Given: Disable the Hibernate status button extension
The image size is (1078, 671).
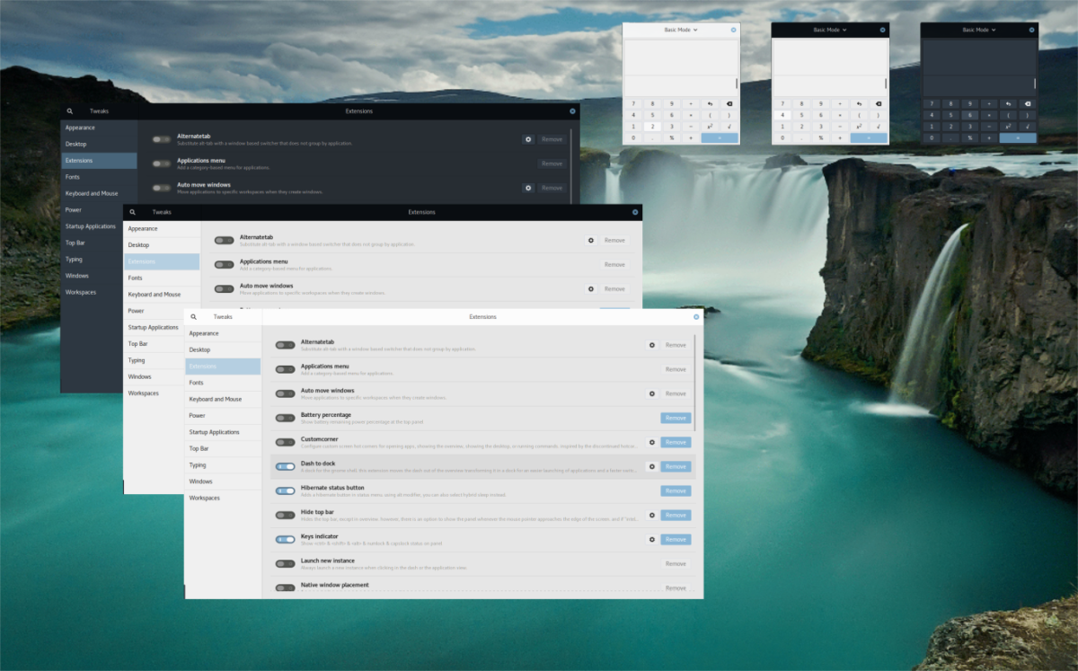Looking at the screenshot, I should click(285, 490).
